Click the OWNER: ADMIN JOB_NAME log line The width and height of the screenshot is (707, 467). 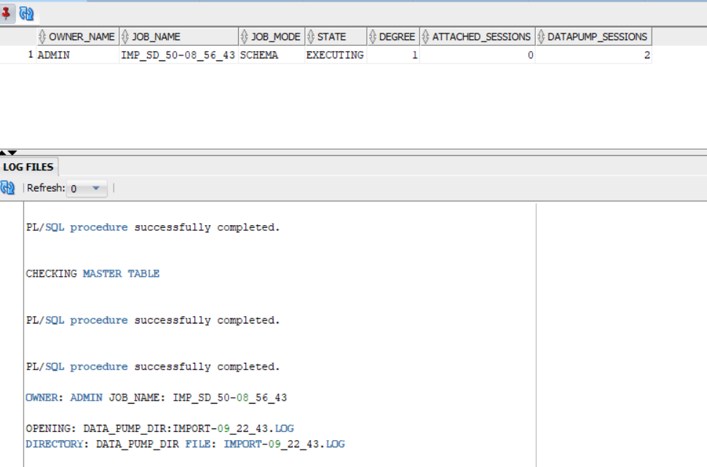156,398
